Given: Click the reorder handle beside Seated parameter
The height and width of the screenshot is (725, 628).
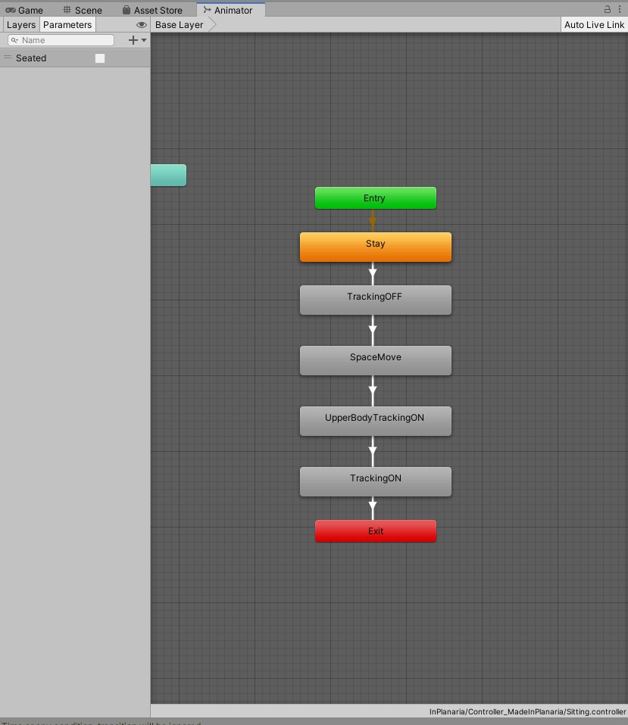Looking at the screenshot, I should [7, 58].
